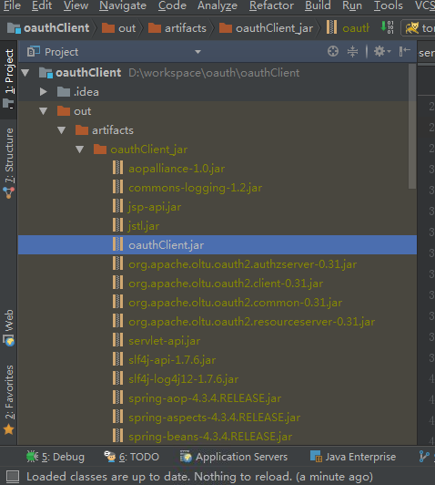
Task: Expand the .idea folder
Action: click(43, 92)
